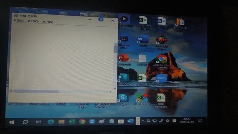Click the taskbar clock showing 20:27
Image resolution: width=238 pixels, height=134 pixels.
[187, 121]
